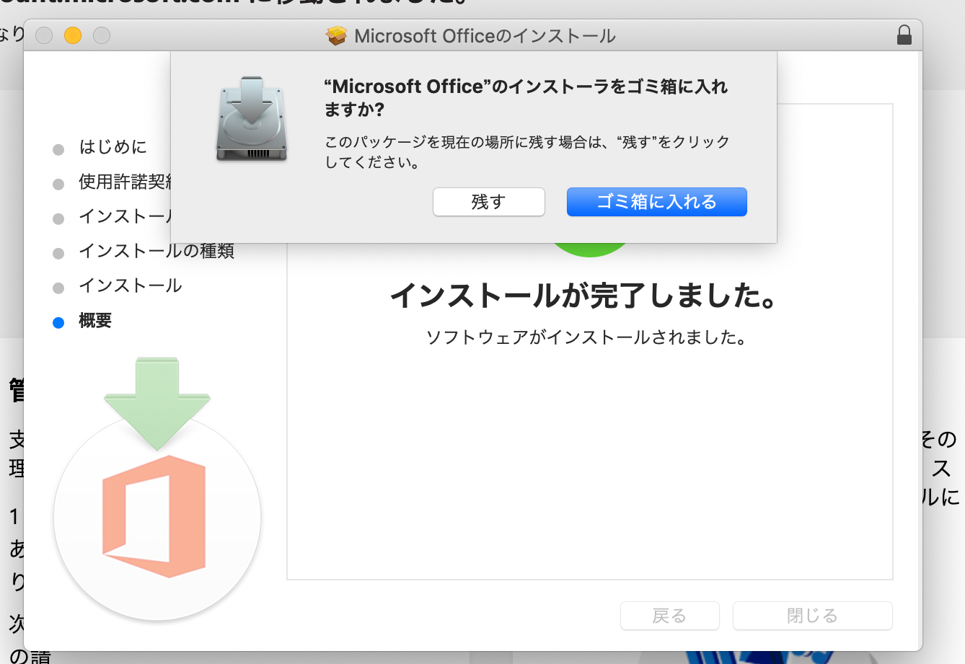Screen dimensions: 965x664
Task: Click the dialog question about trashing installer
Action: pos(526,98)
